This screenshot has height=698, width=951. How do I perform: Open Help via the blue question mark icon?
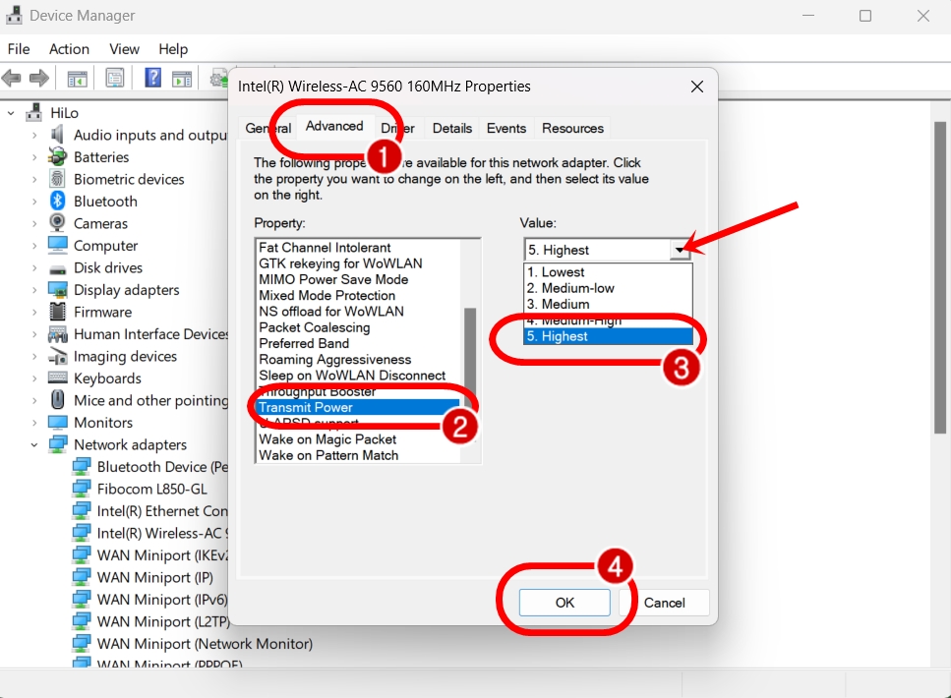click(x=151, y=77)
